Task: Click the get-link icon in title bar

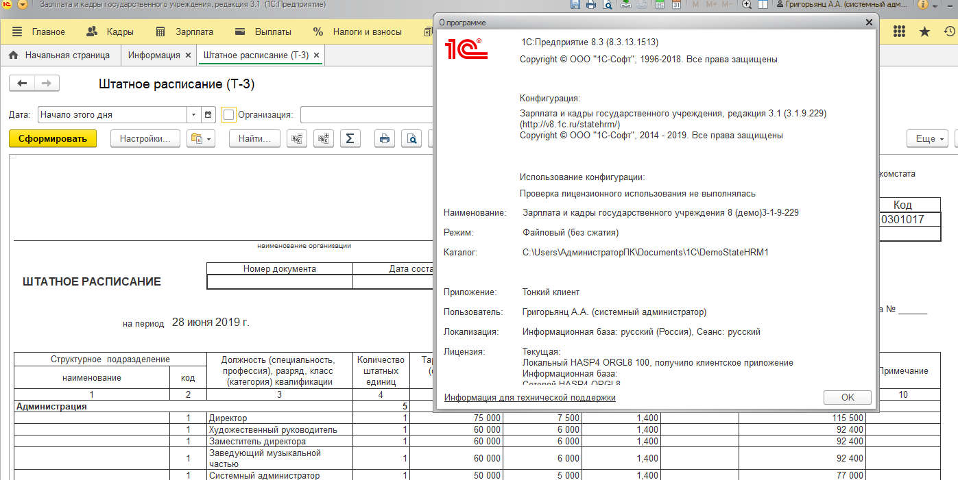Action: (626, 5)
